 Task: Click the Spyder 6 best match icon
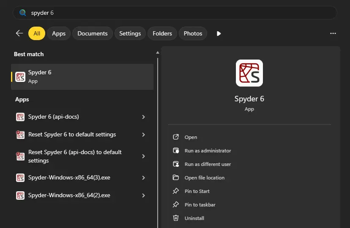(x=20, y=77)
